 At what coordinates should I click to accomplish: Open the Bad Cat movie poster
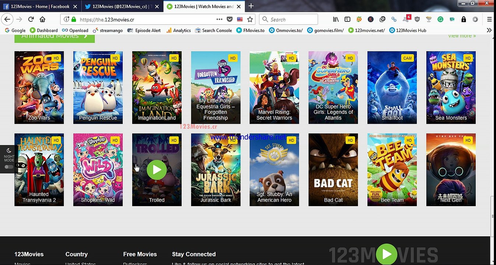point(333,170)
